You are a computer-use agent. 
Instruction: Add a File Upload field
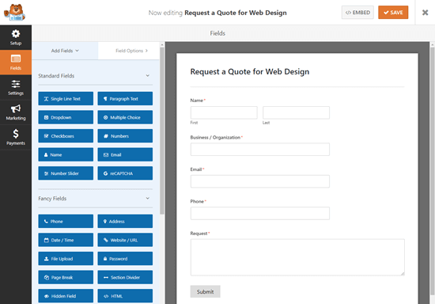66,259
